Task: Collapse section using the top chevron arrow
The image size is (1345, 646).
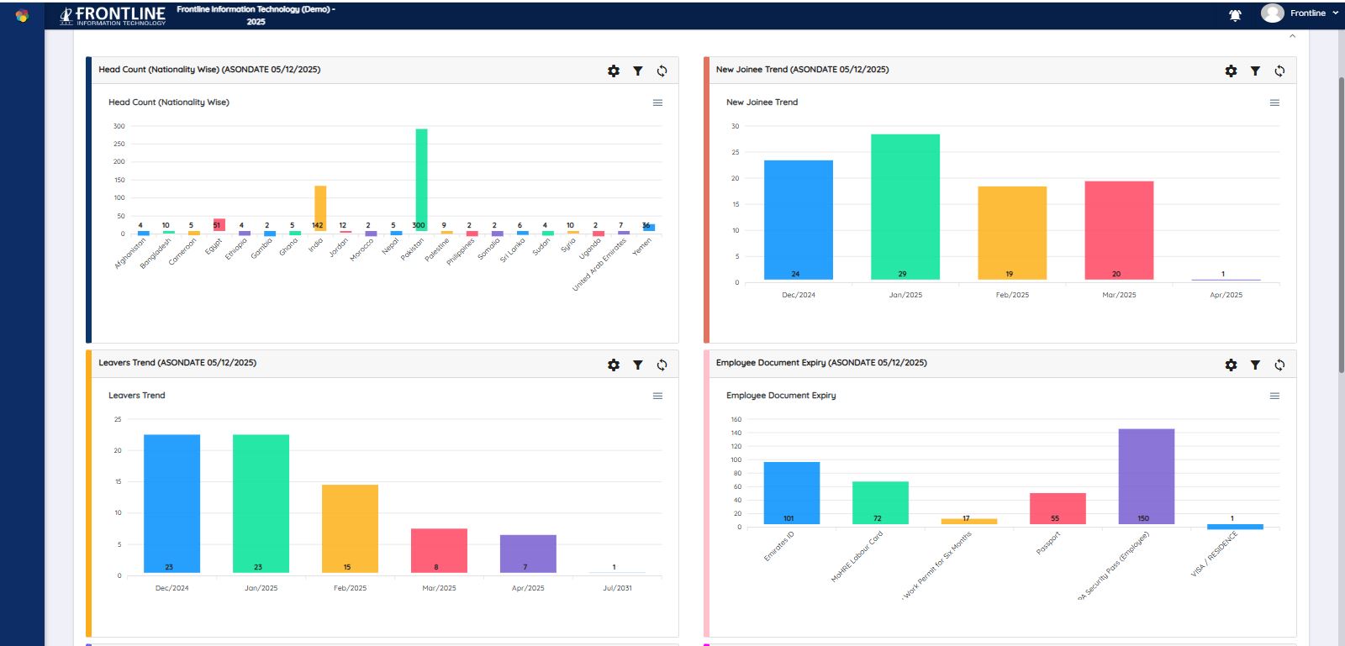Action: point(1292,36)
